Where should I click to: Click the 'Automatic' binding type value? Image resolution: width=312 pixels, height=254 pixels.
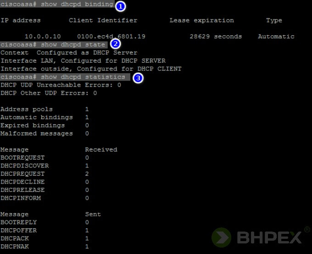pos(276,36)
